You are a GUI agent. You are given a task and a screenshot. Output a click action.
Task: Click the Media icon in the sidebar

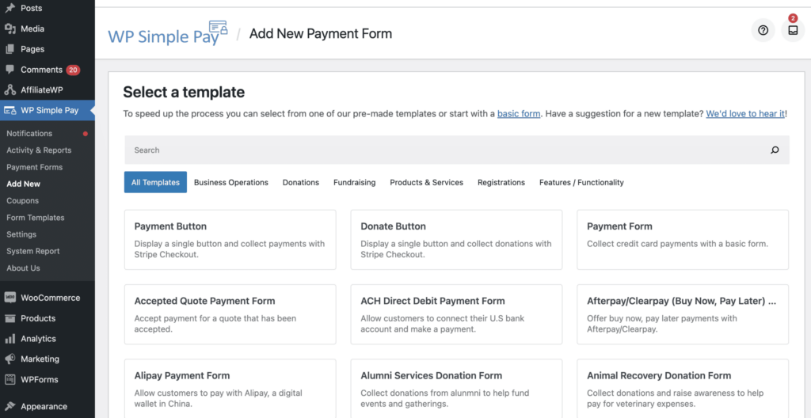pos(10,29)
